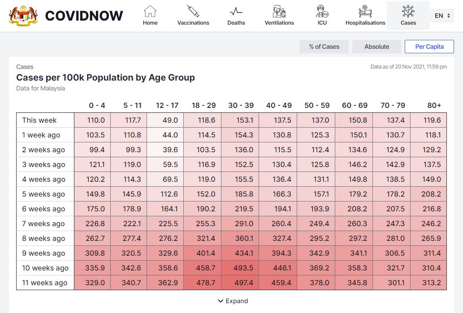Click the 497.4 heatmap cell
Viewport: 463px width, 313px height.
coord(241,283)
